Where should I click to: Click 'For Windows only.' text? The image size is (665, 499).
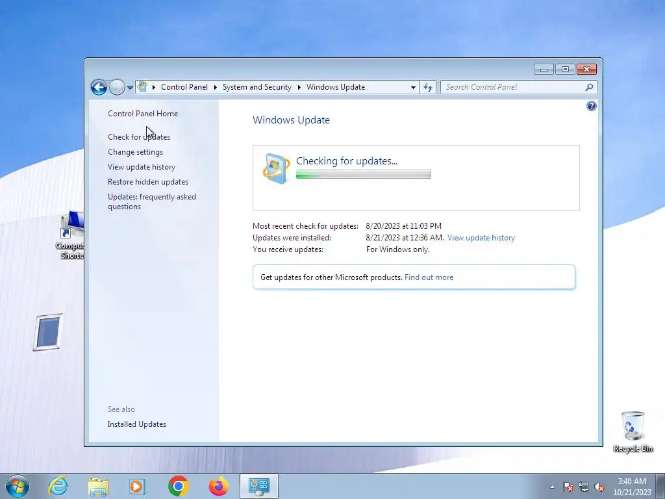pos(397,249)
